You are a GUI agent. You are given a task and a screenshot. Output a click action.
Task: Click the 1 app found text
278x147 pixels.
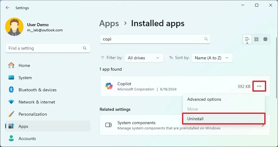111,69
